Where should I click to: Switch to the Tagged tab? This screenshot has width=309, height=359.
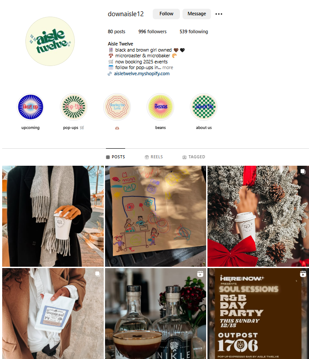tap(194, 157)
